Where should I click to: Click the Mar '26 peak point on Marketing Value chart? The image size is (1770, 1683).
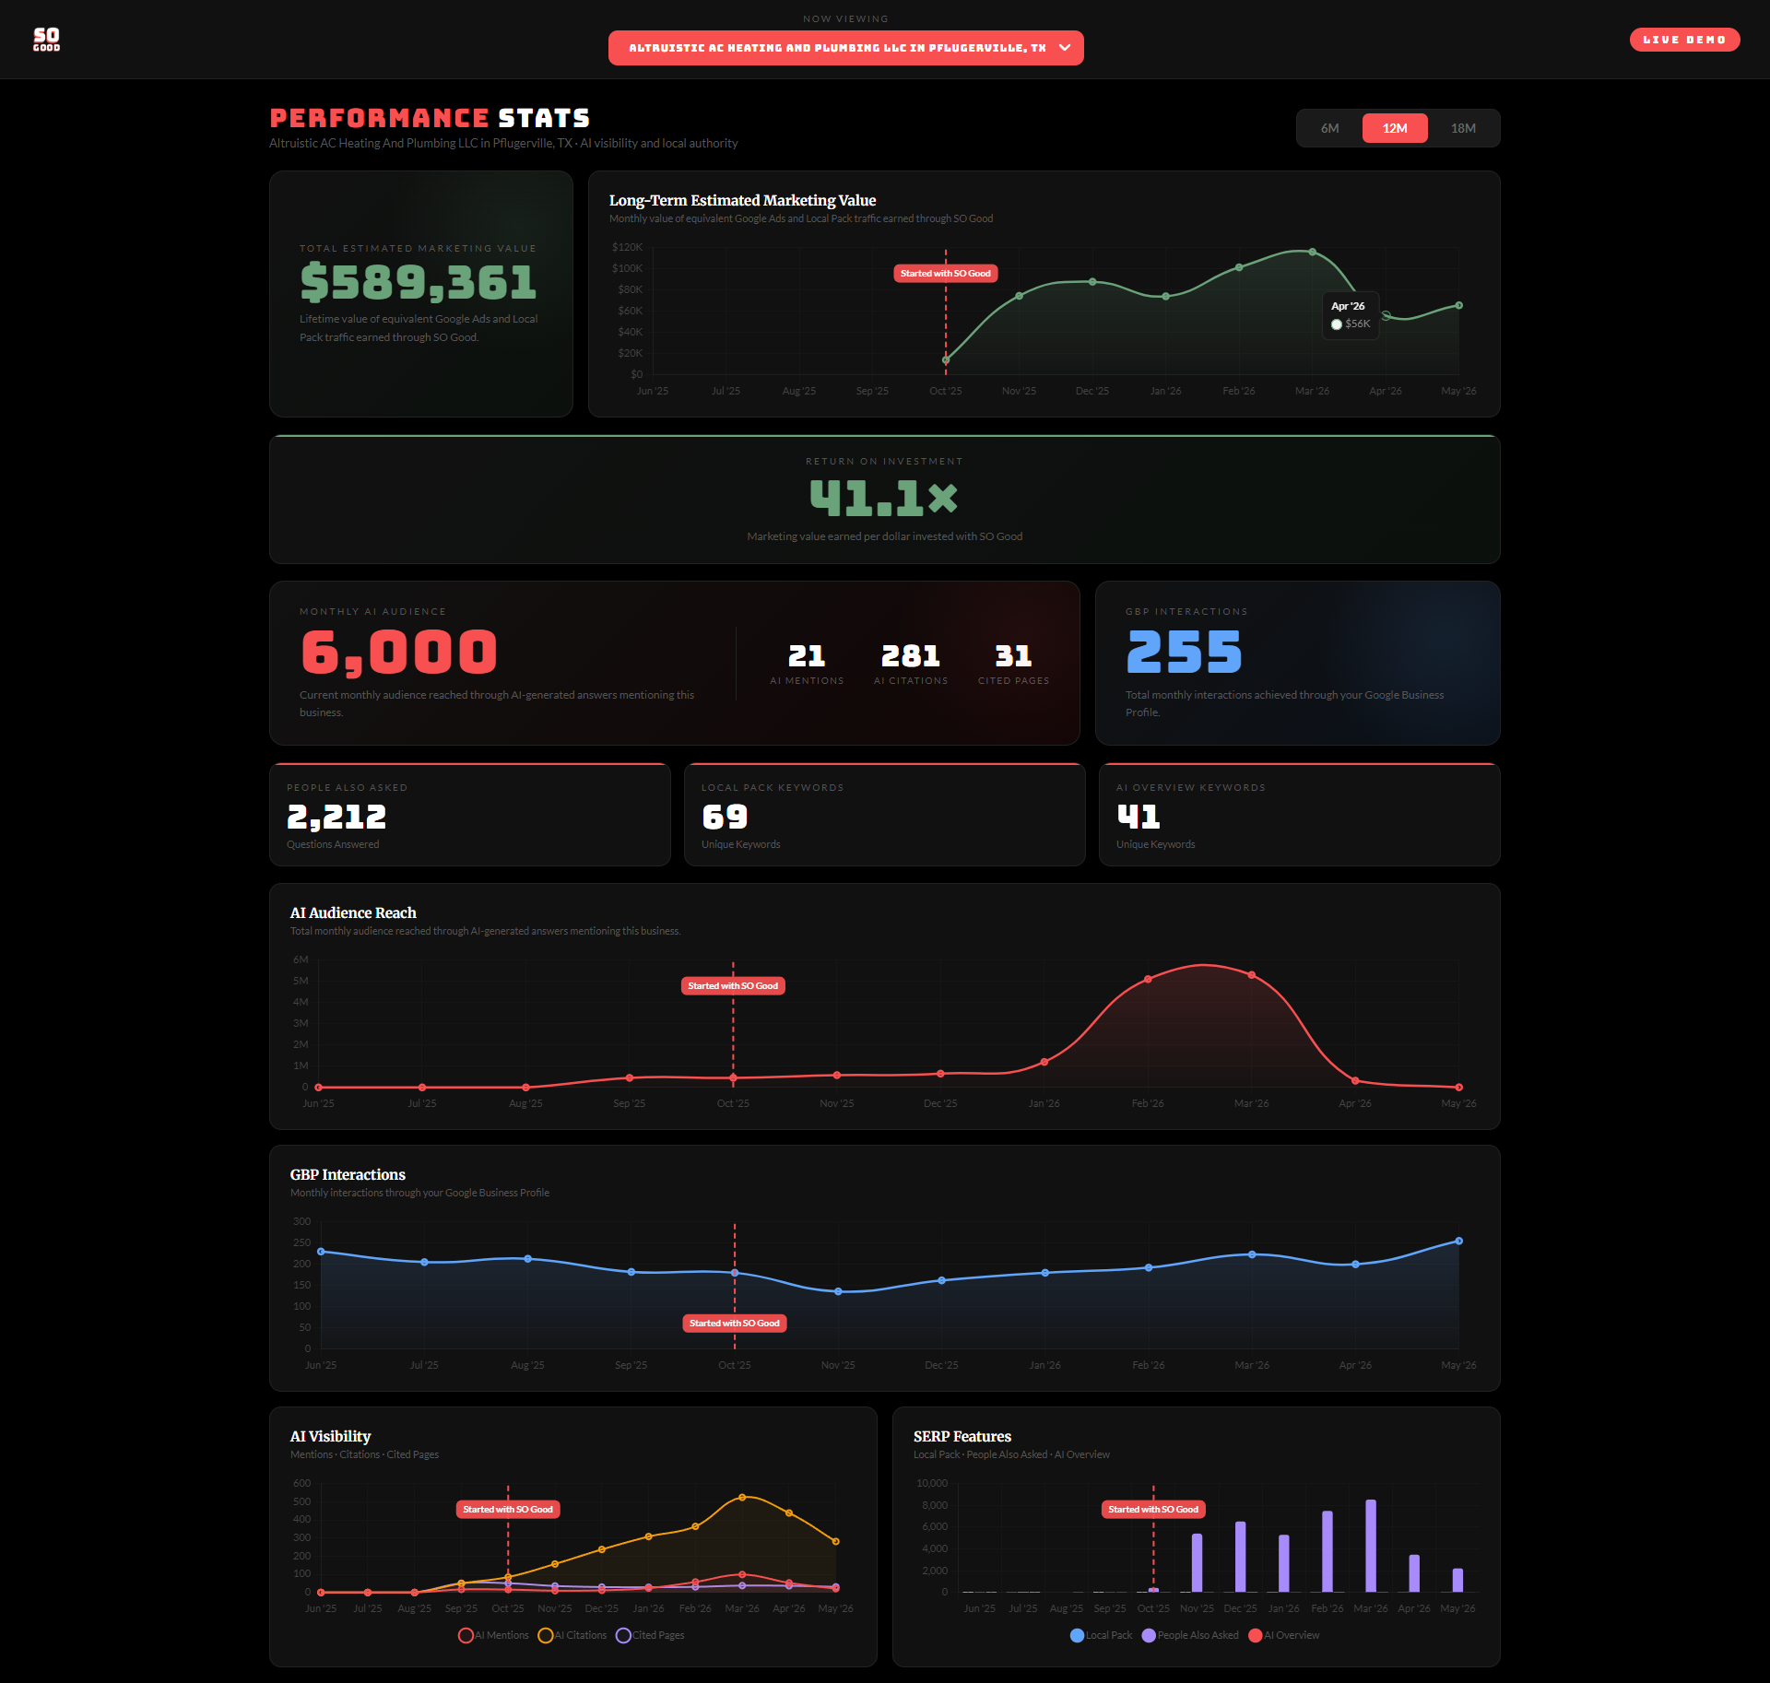coord(1312,252)
